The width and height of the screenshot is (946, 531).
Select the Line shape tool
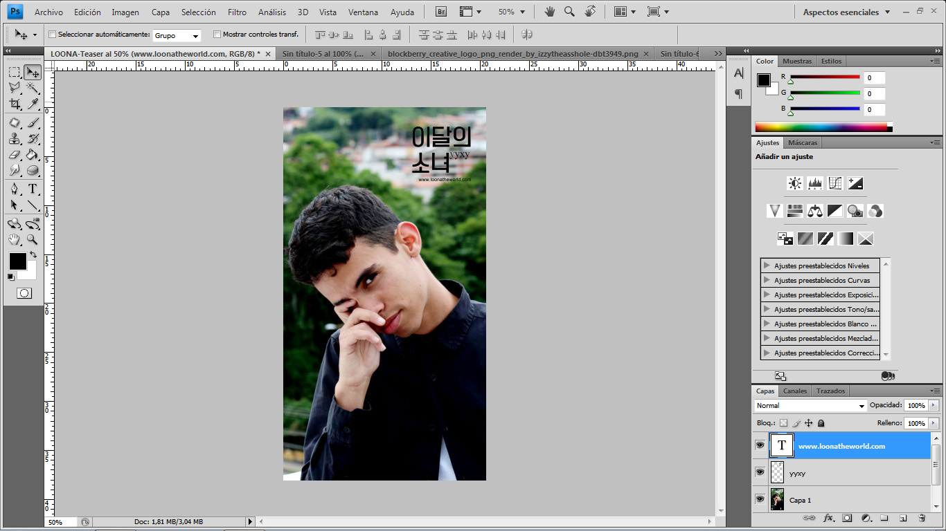click(33, 205)
